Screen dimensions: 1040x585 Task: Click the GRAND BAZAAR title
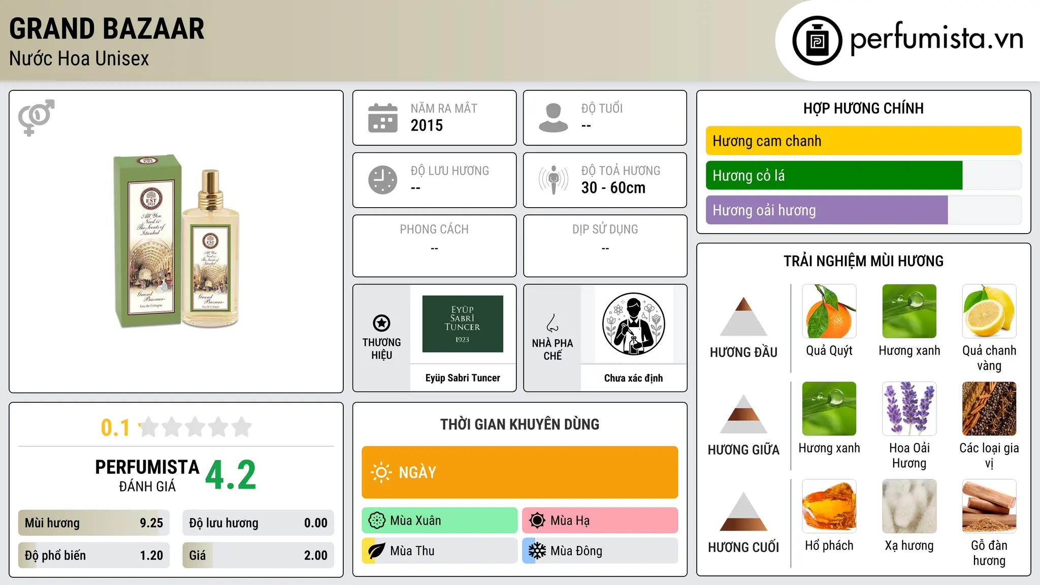pyautogui.click(x=107, y=28)
